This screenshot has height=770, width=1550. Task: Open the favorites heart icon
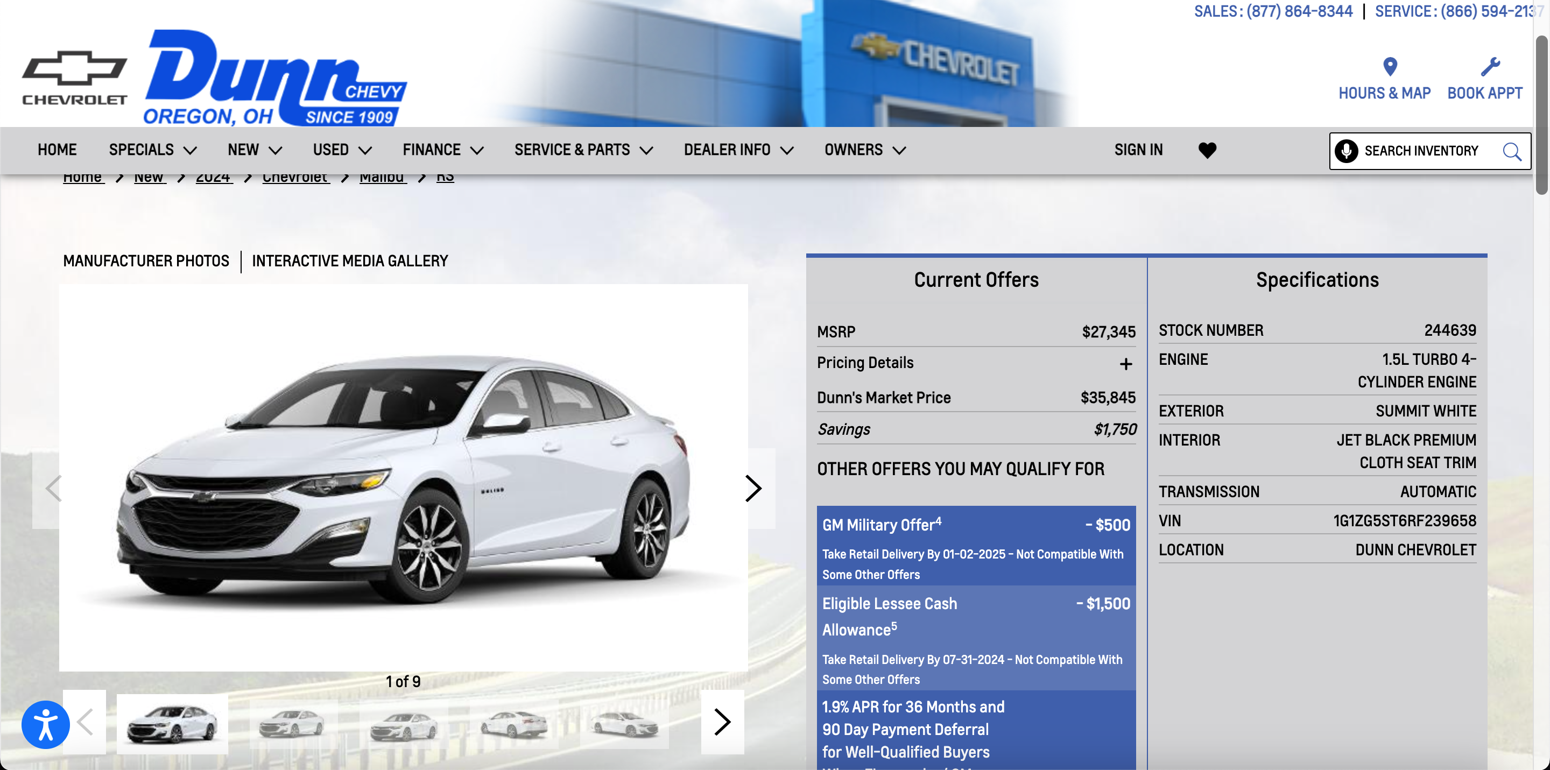coord(1207,150)
